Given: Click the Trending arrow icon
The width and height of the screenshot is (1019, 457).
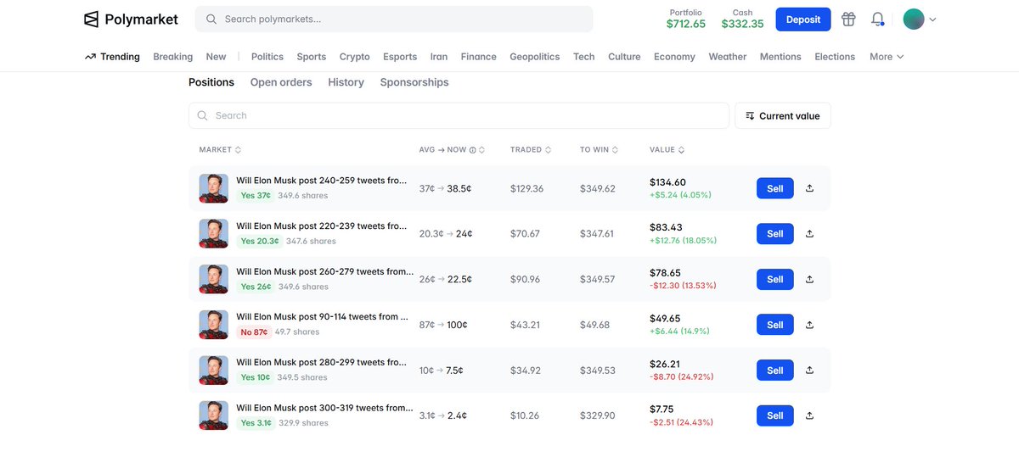Looking at the screenshot, I should [x=90, y=57].
